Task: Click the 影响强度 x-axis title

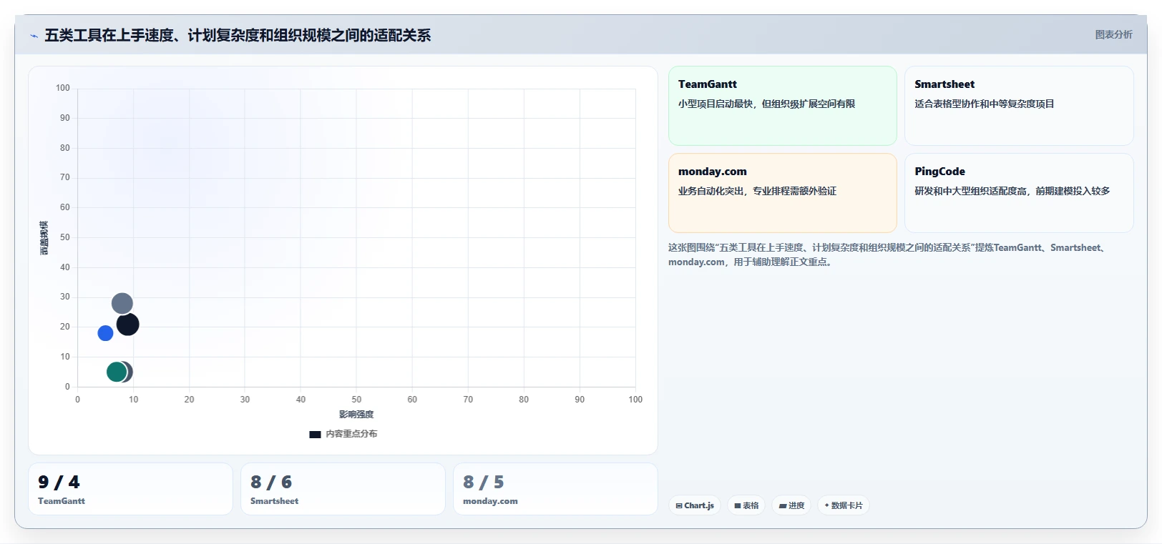Action: 356,415
